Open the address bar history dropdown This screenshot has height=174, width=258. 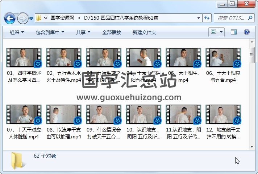click(x=199, y=18)
